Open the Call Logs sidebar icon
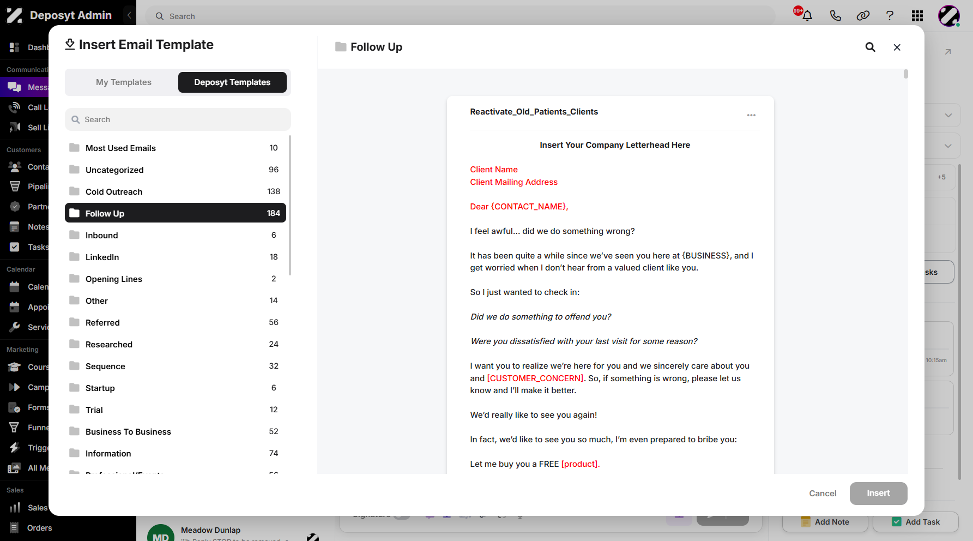This screenshot has width=973, height=541. pos(15,107)
